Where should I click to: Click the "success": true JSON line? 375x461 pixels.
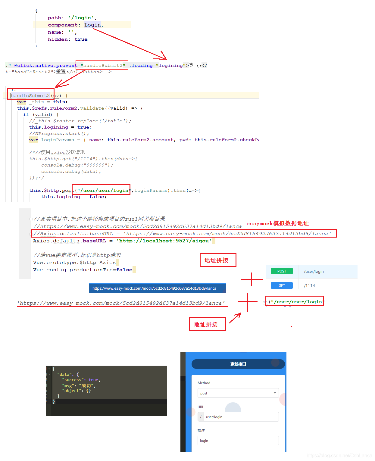click(x=81, y=380)
